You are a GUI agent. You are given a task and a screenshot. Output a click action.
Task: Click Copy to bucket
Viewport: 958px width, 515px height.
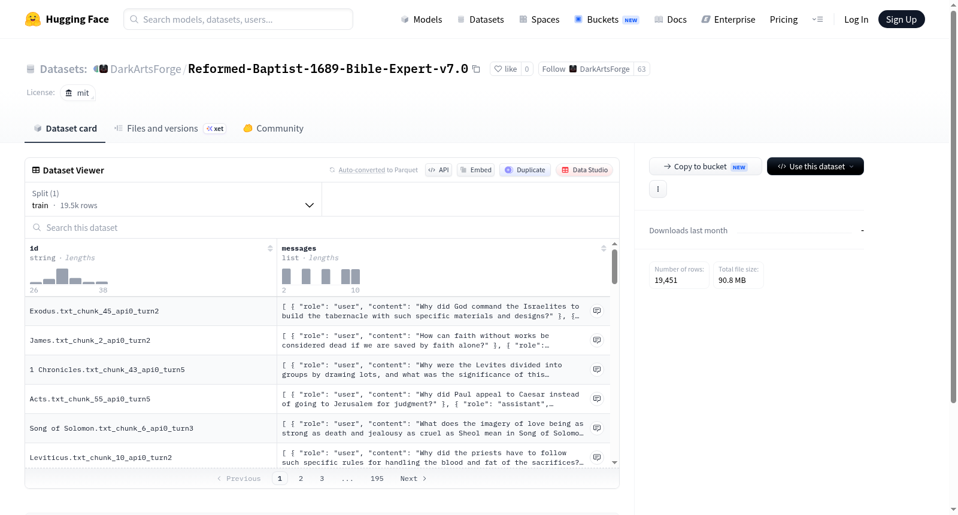coord(705,166)
